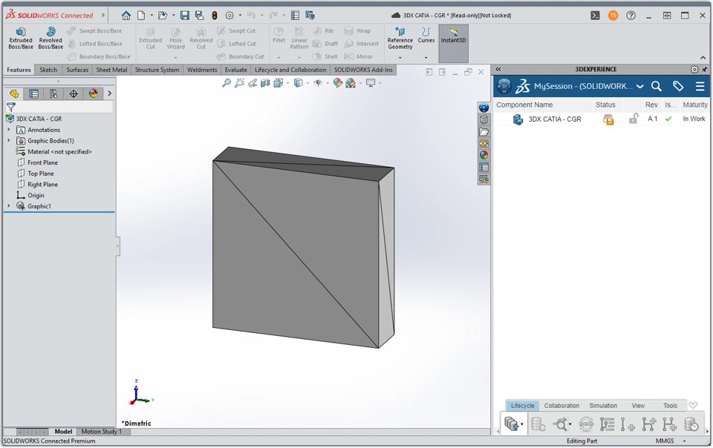Collapse the 3DEXPERIENCE panel with double arrow
The image size is (713, 448).
click(x=498, y=70)
